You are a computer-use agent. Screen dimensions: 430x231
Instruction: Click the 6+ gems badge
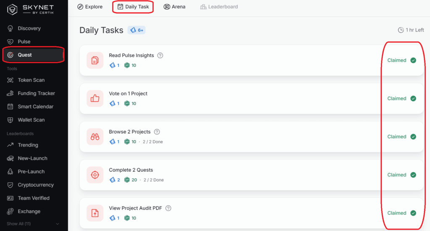click(136, 30)
